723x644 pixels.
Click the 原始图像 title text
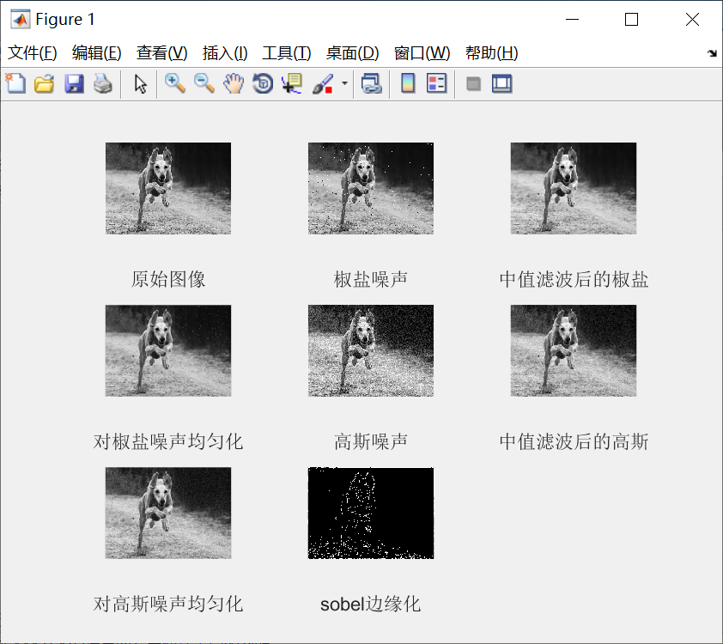pyautogui.click(x=168, y=279)
